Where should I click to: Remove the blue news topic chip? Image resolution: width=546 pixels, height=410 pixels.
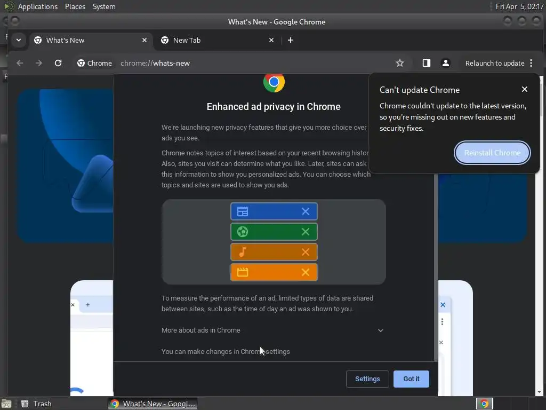coord(306,211)
